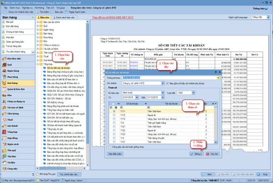Tick the checkbox for account 1112
This screenshot has height=183, width=273.
tap(114, 115)
